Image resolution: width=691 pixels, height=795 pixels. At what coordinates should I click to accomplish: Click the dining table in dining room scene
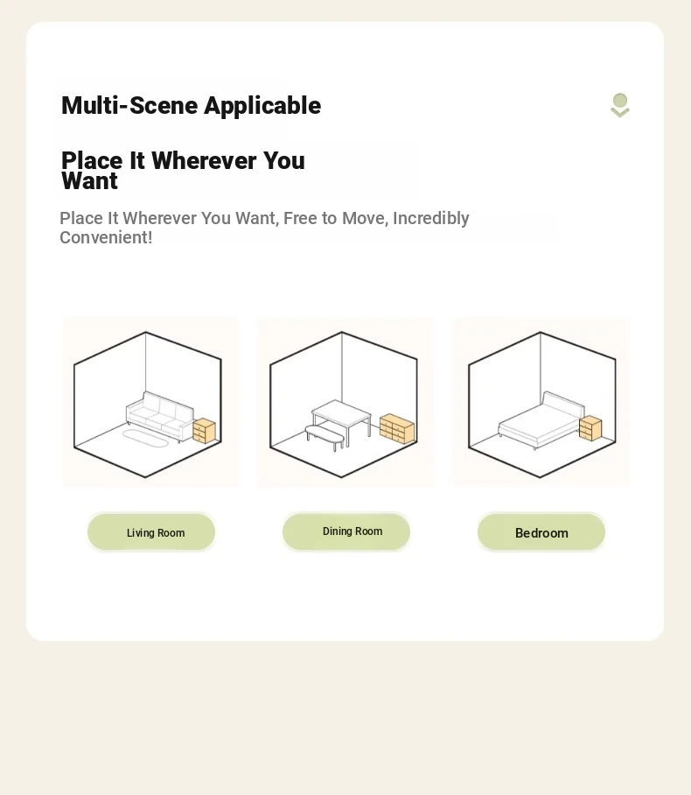coord(341,419)
